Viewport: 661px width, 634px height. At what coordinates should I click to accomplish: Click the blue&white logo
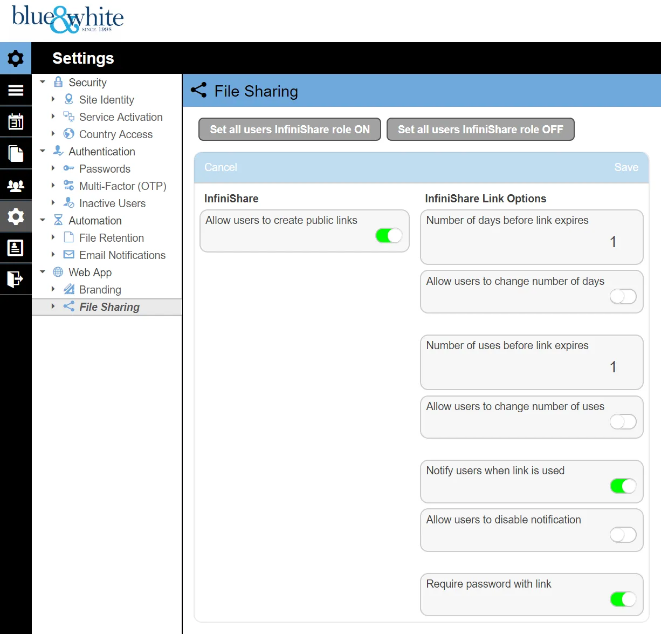(68, 19)
